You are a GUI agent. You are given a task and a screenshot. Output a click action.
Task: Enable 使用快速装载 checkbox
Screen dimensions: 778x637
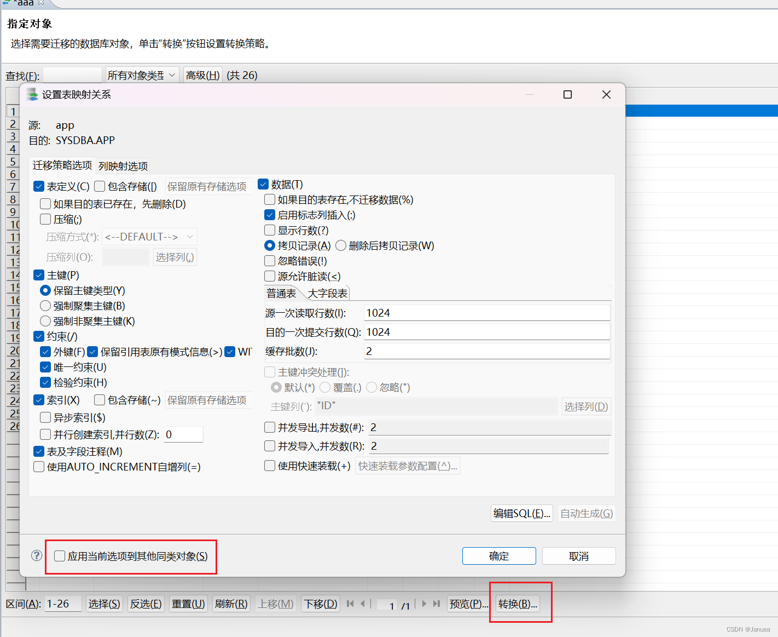270,466
